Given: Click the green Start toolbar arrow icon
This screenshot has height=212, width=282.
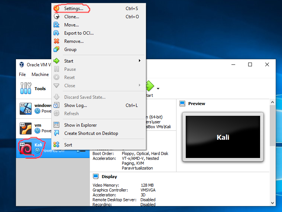Looking at the screenshot, I should click(150, 86).
